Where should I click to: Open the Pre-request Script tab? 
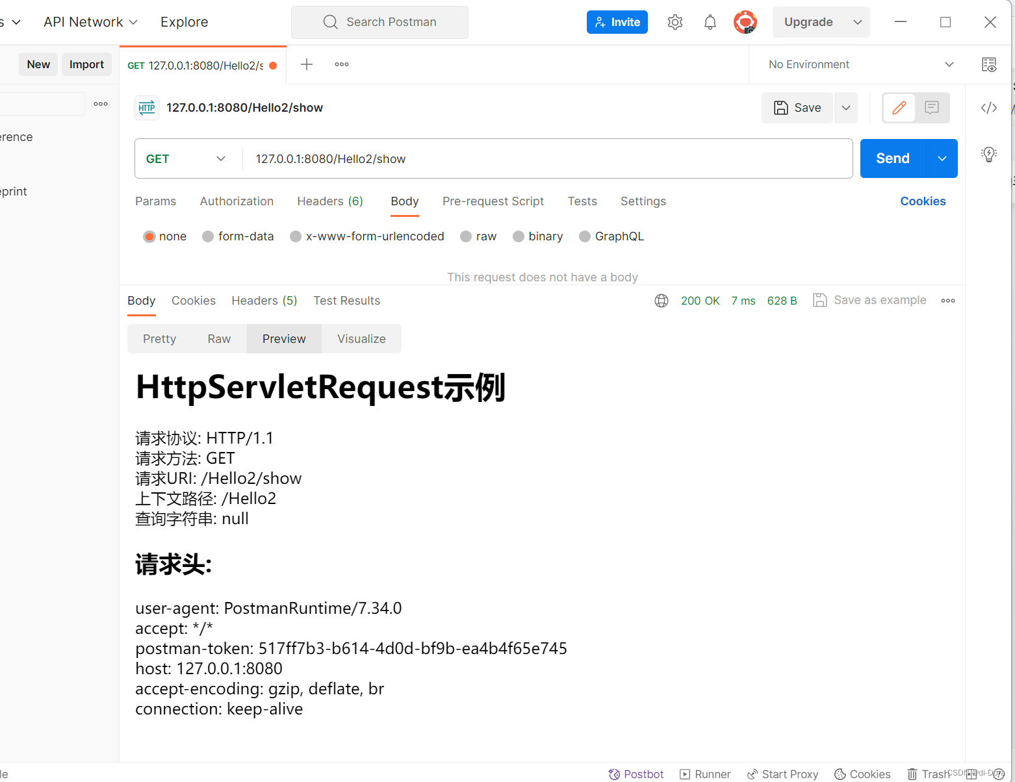pyautogui.click(x=493, y=201)
